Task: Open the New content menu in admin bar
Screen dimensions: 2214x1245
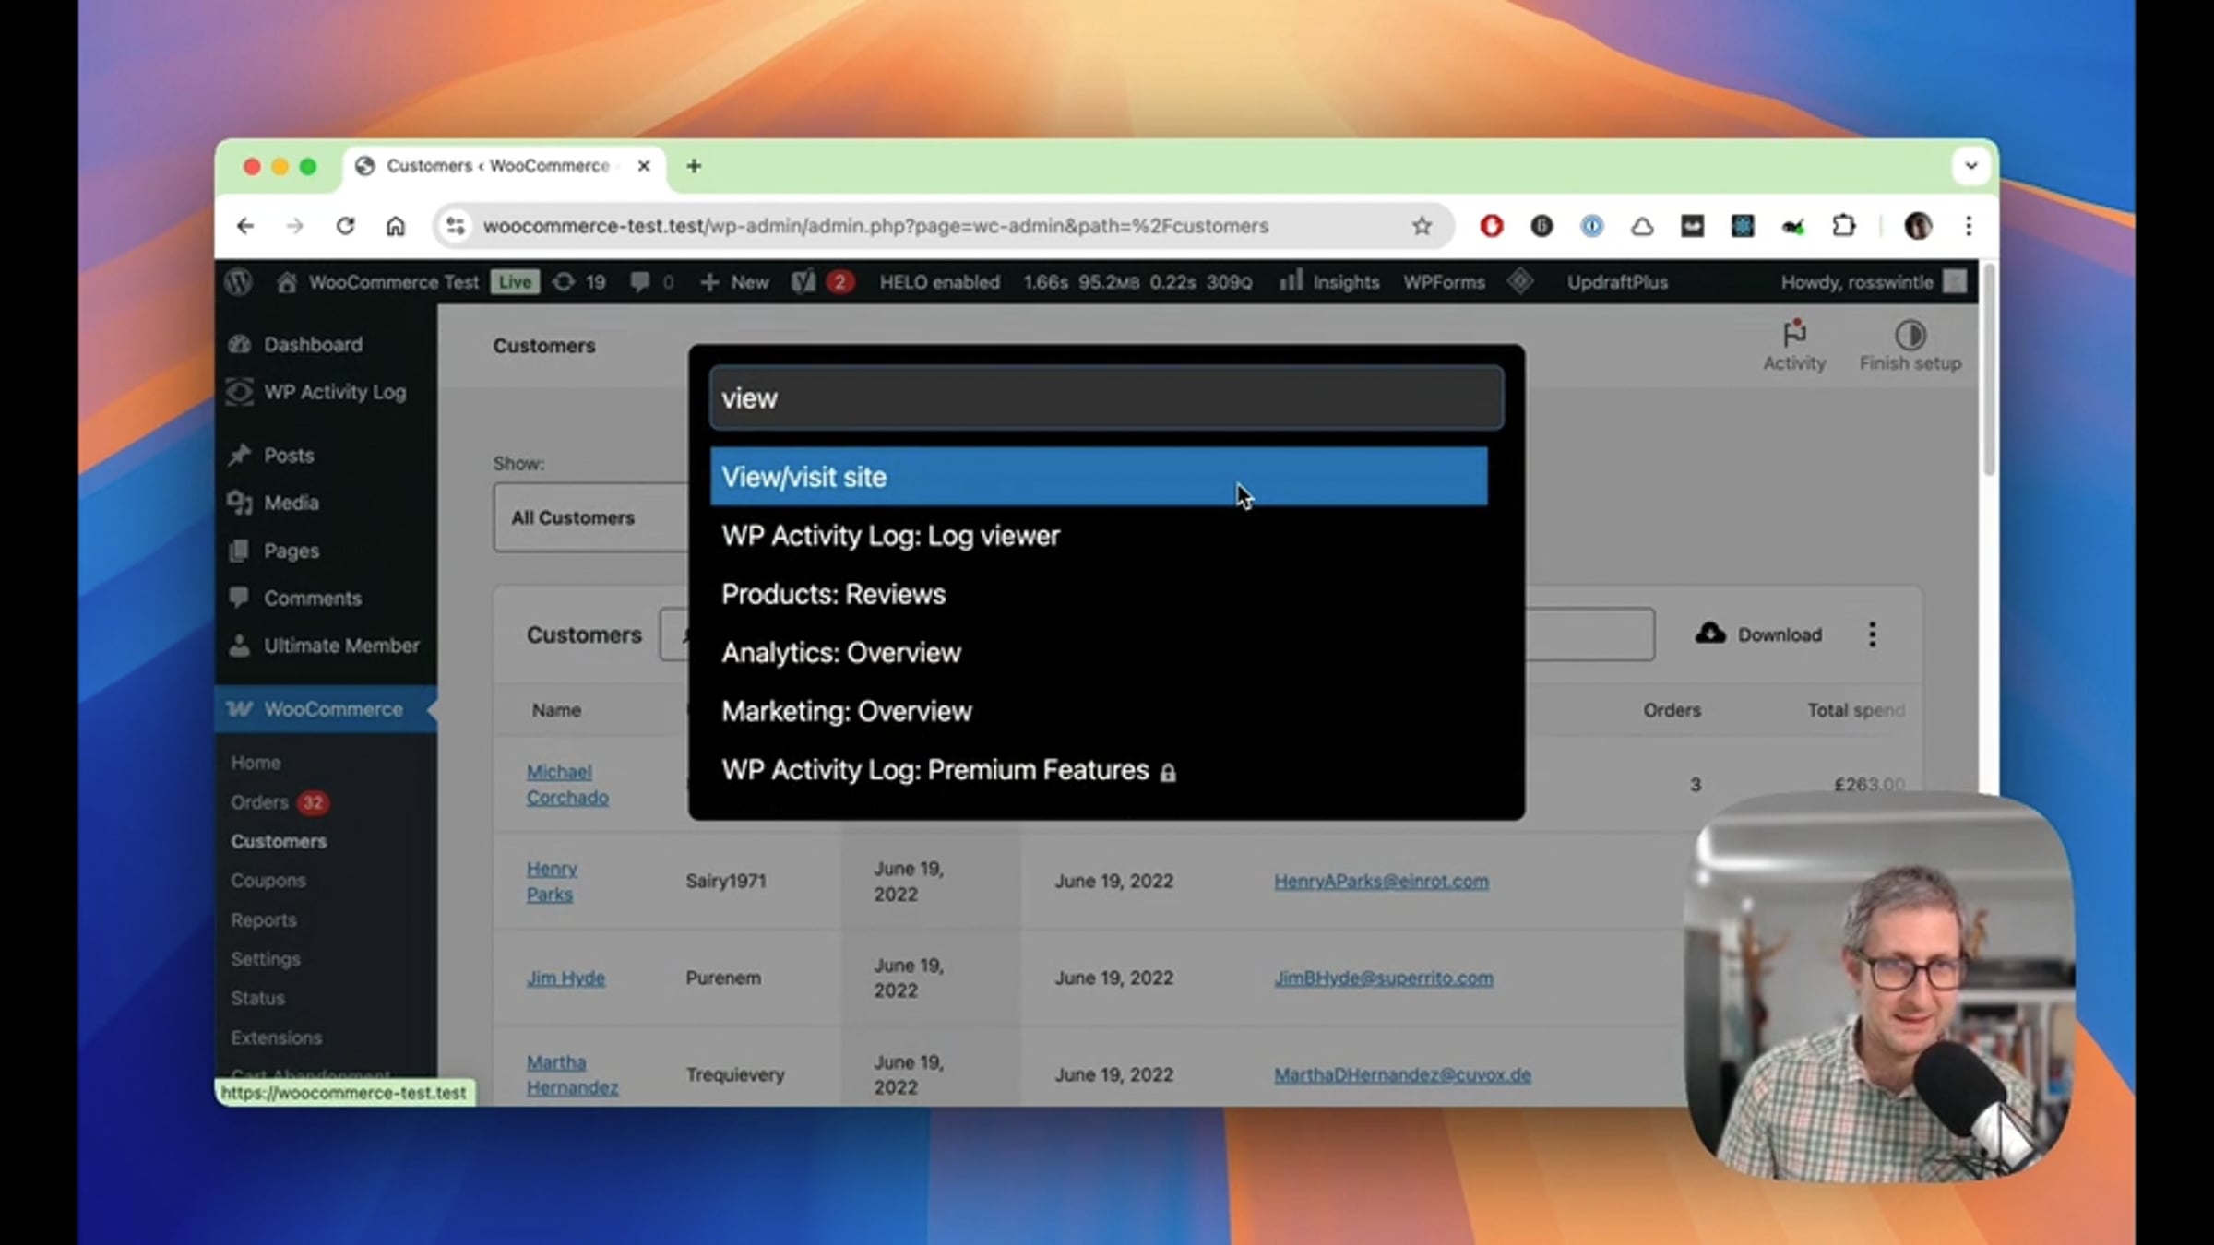Action: click(734, 282)
